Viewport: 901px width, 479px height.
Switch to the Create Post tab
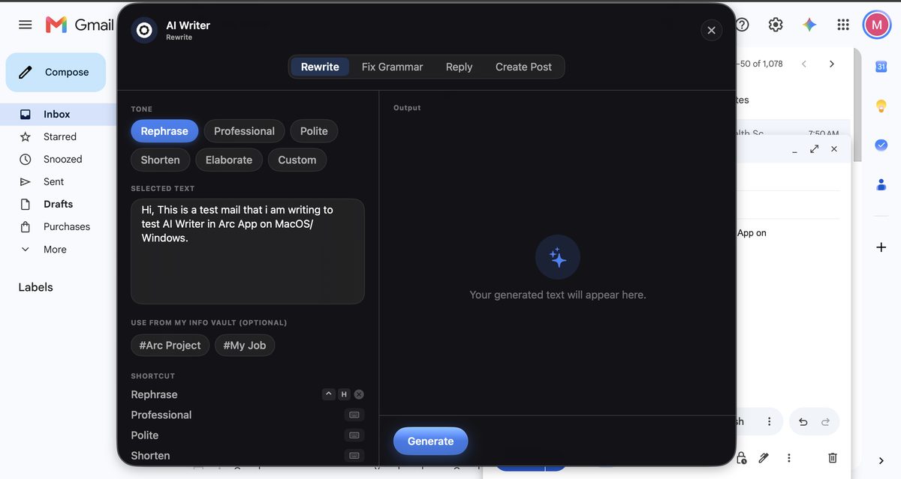pos(523,67)
